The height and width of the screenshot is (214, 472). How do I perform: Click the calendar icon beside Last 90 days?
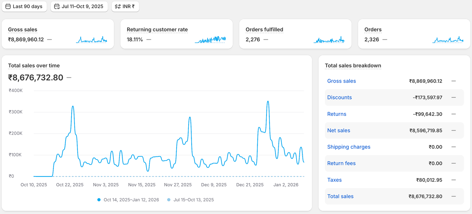click(8, 6)
